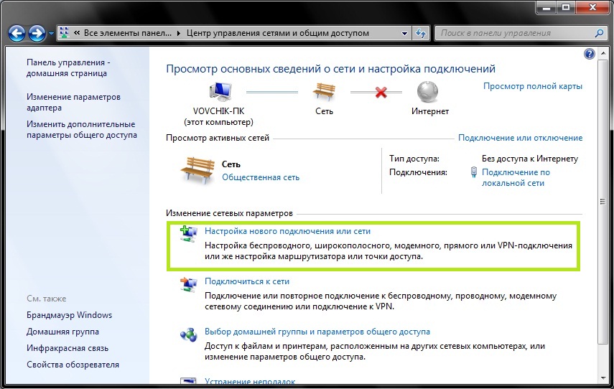The image size is (614, 389).
Task: Open 'Изменение параметров адаптера' in the sidebar
Action: [x=73, y=103]
